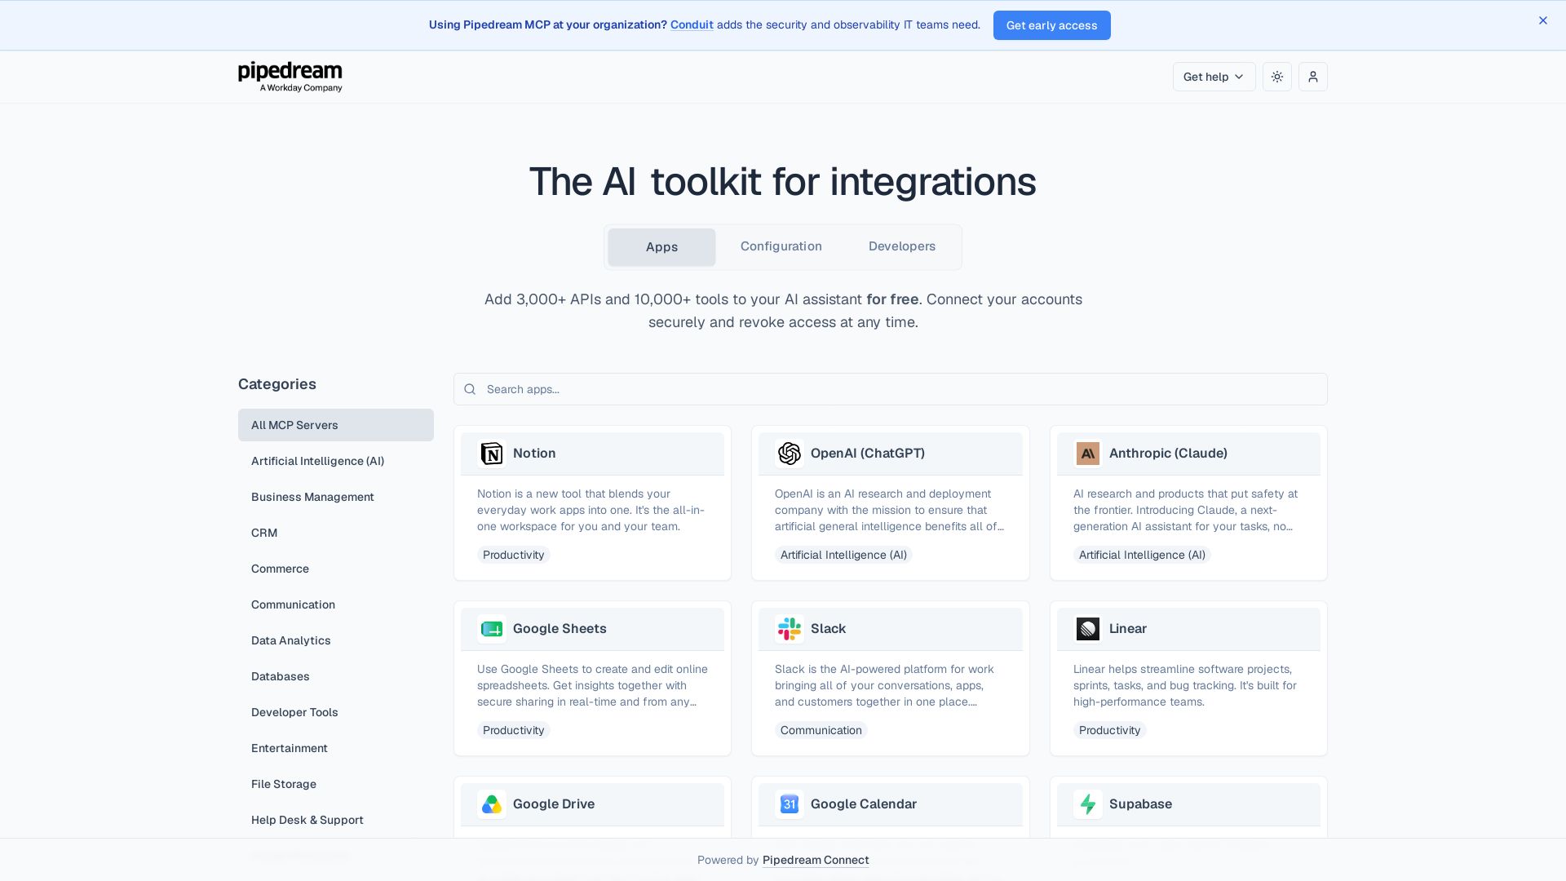Click the Supabase lightning icon

pos(1088,804)
